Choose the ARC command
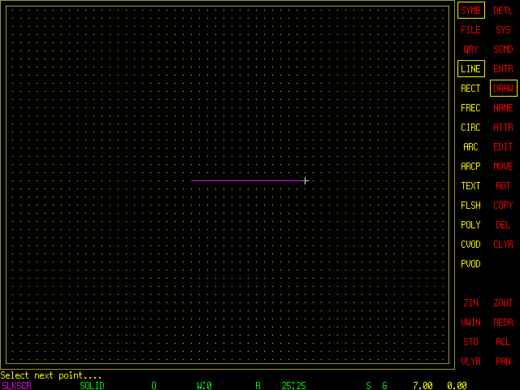 (470, 147)
